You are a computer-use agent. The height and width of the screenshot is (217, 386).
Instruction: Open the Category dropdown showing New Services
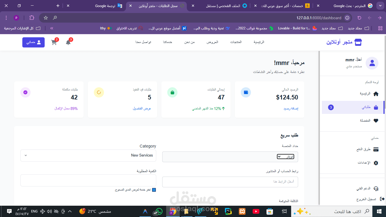(x=88, y=155)
